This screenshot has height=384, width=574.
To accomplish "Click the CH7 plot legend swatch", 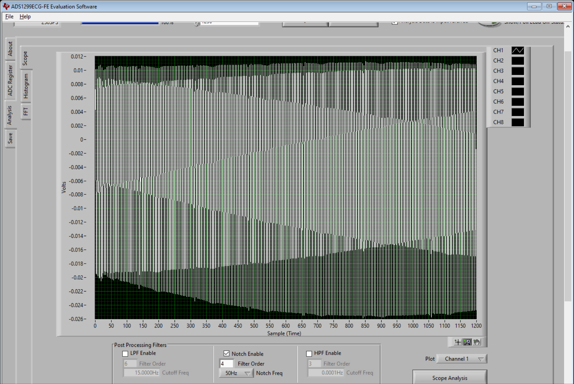I will click(518, 112).
